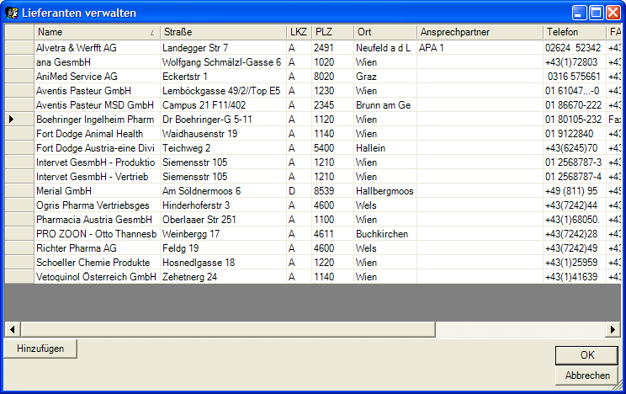The height and width of the screenshot is (394, 626).
Task: Click the horizontal scrollbar right arrow
Action: pyautogui.click(x=613, y=329)
